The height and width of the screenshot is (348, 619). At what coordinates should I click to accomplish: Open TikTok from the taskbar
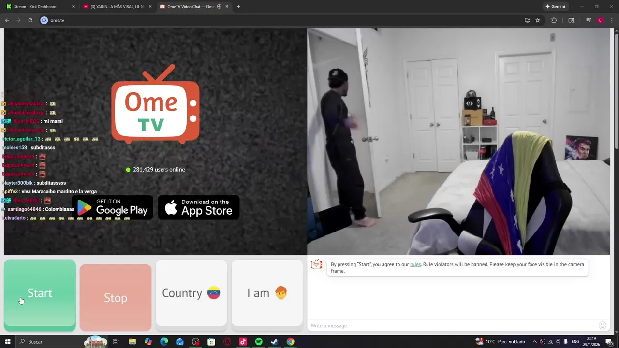[243, 342]
